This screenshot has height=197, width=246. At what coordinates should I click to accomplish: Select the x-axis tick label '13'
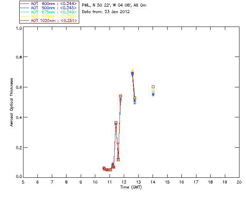(x=138, y=182)
